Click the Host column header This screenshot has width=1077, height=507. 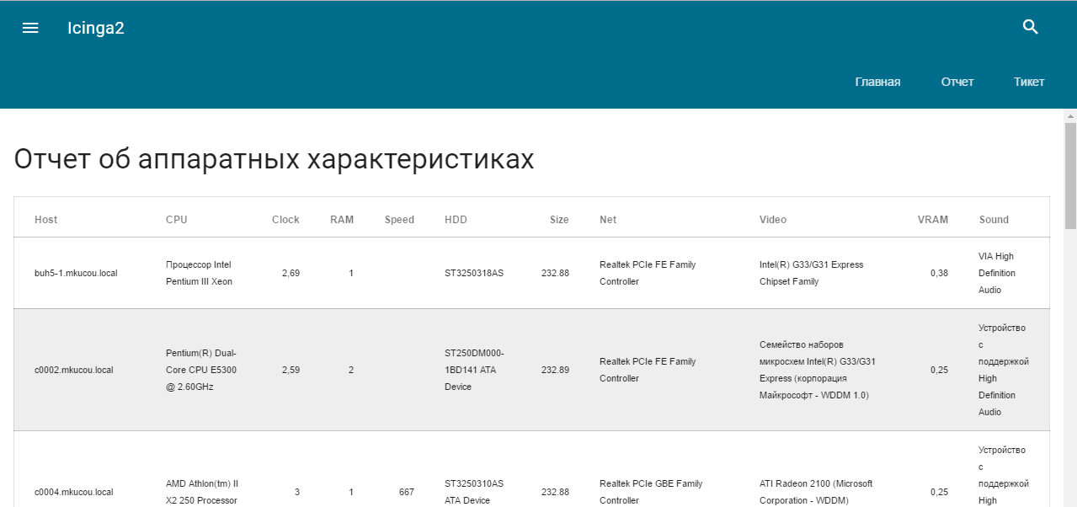46,220
